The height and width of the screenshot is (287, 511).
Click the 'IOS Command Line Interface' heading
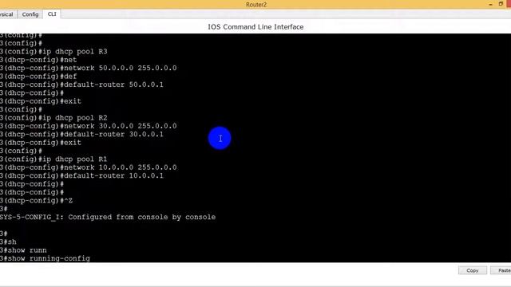255,27
